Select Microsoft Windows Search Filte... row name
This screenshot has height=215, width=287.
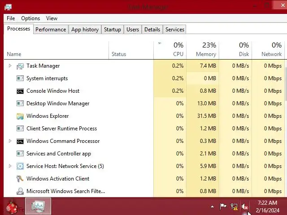66,191
